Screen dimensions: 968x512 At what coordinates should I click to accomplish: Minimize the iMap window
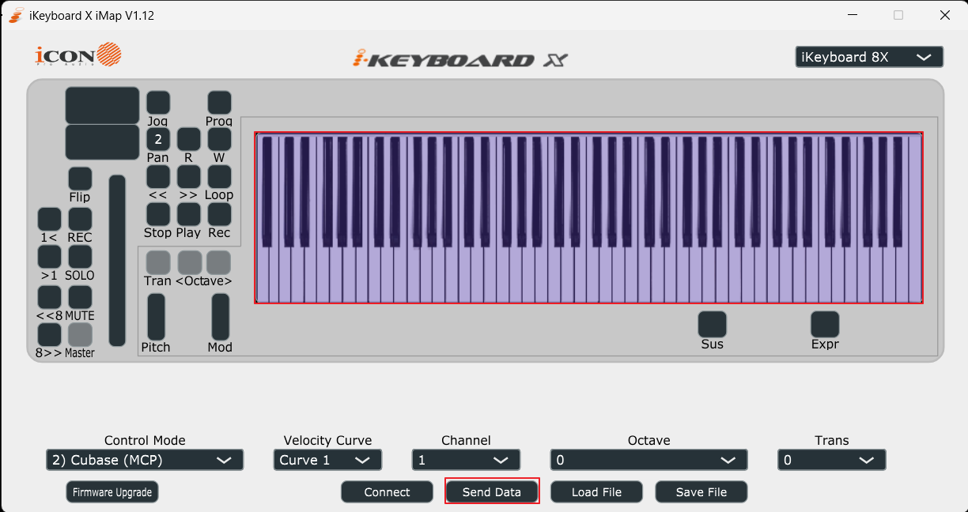tap(853, 15)
